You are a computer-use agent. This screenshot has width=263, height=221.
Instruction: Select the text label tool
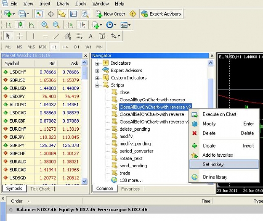point(102,36)
